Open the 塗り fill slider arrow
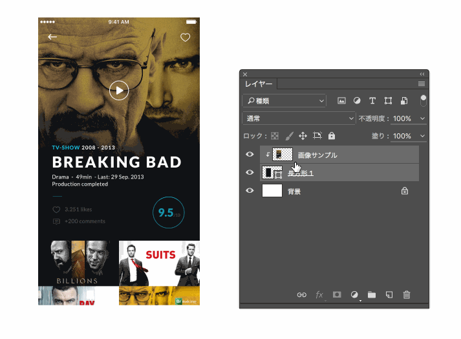This screenshot has width=461, height=339. click(x=422, y=136)
